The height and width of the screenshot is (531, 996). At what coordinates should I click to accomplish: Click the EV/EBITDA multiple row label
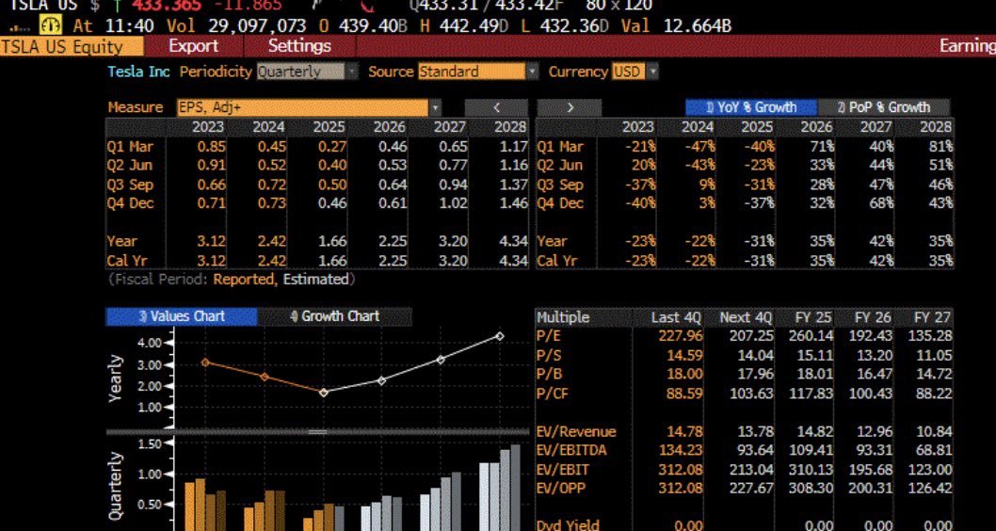point(573,449)
